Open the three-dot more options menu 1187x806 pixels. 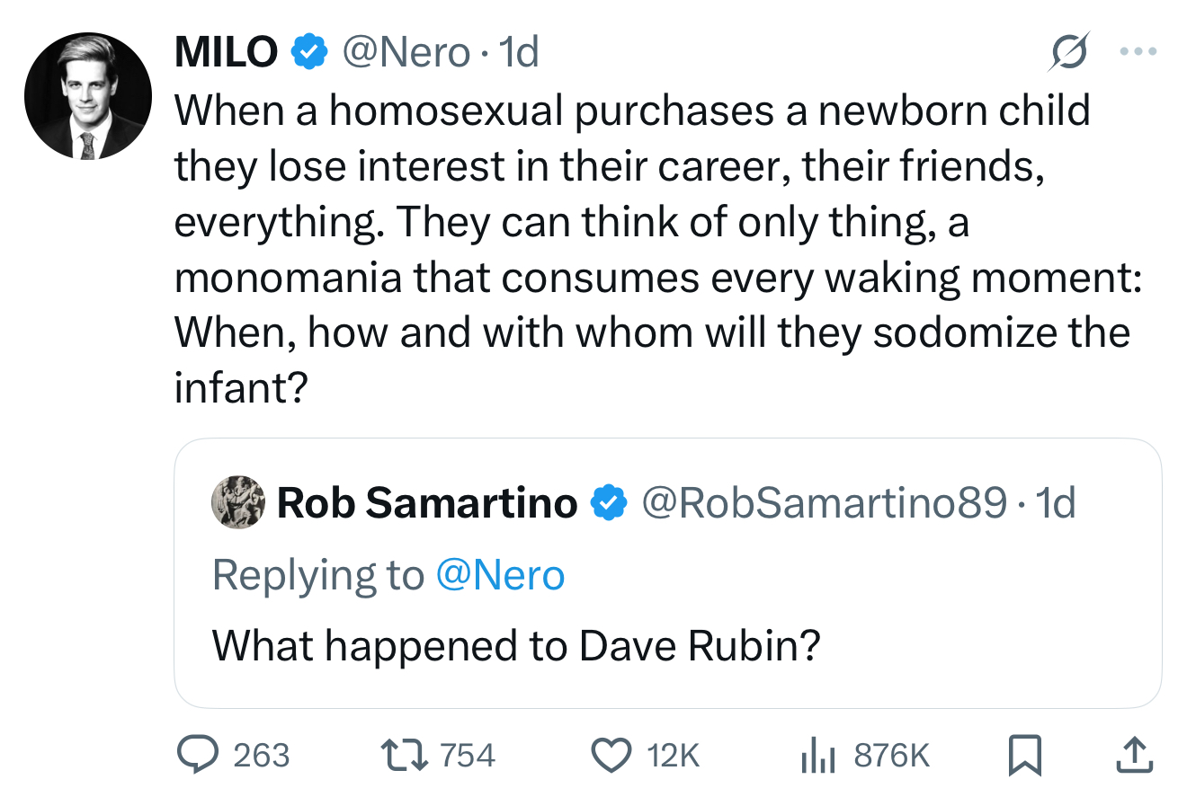click(x=1138, y=52)
